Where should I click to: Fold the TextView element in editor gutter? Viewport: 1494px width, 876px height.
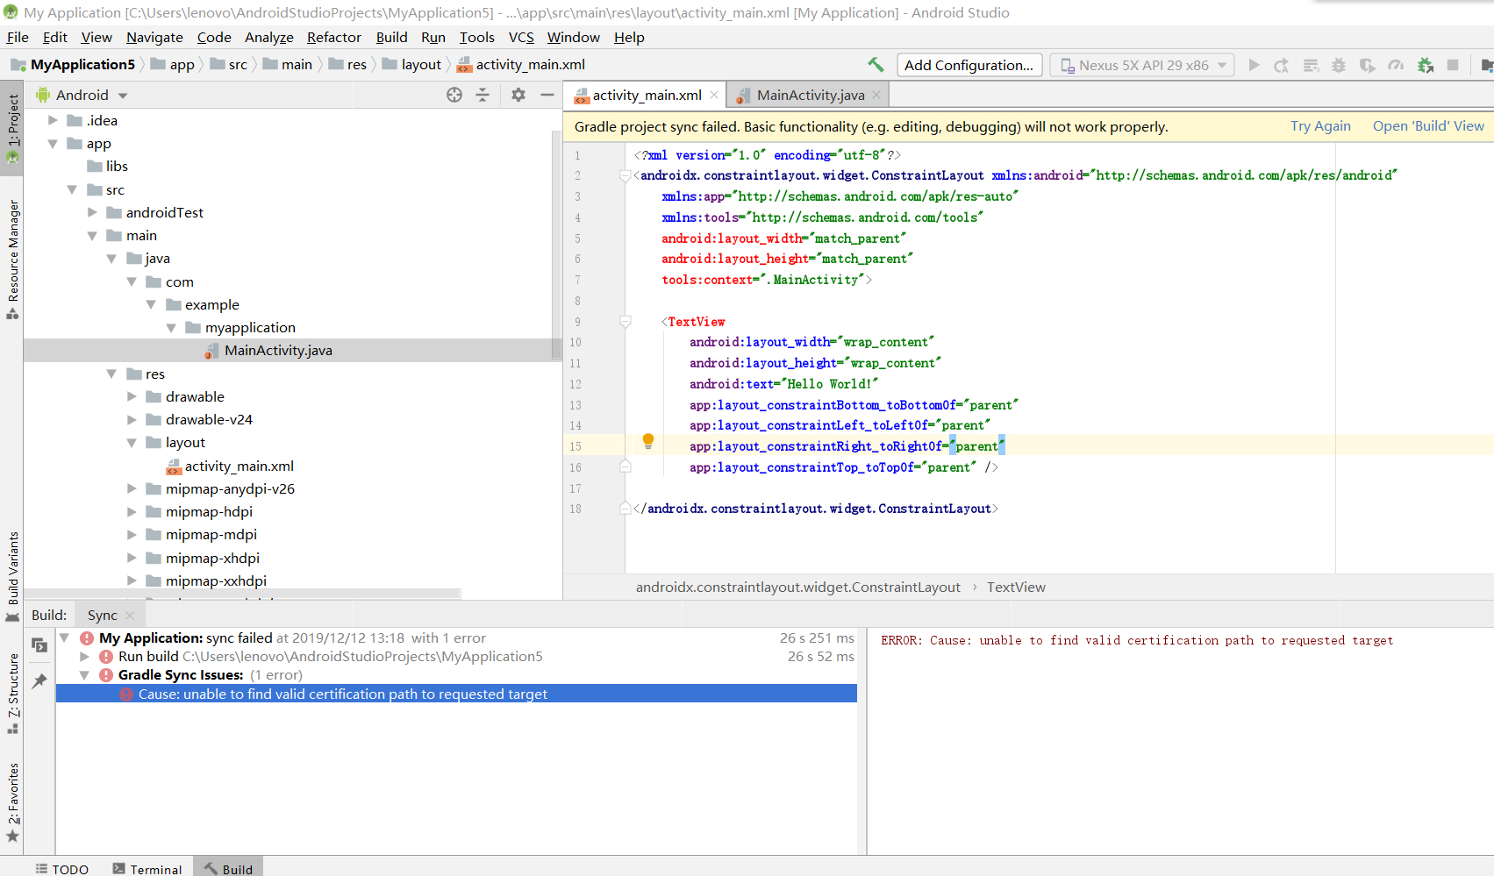tap(625, 321)
